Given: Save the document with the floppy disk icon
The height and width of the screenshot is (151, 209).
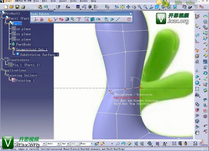Looking at the screenshot, I should (17, 7).
